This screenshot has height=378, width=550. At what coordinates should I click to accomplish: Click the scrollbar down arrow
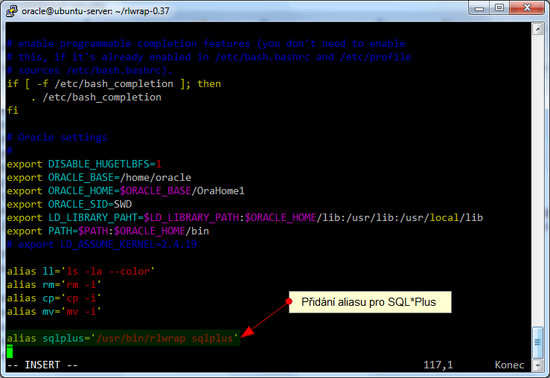537,366
